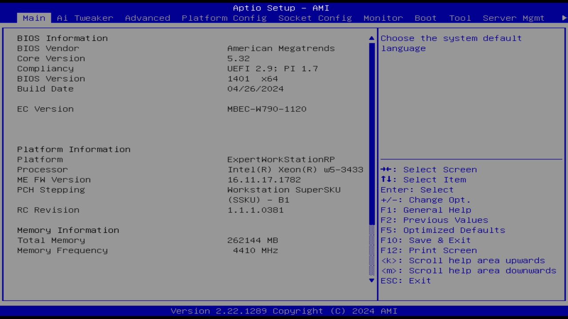The width and height of the screenshot is (568, 319).
Task: Open the Advanced tab
Action: pyautogui.click(x=148, y=18)
